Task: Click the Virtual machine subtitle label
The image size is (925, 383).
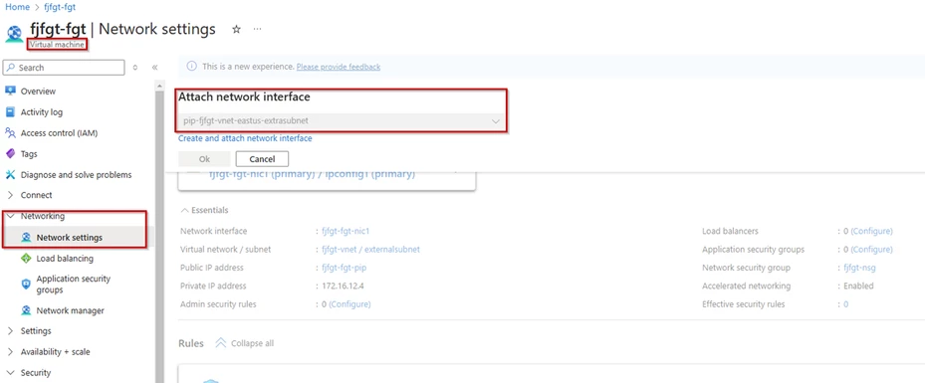Action: [57, 44]
